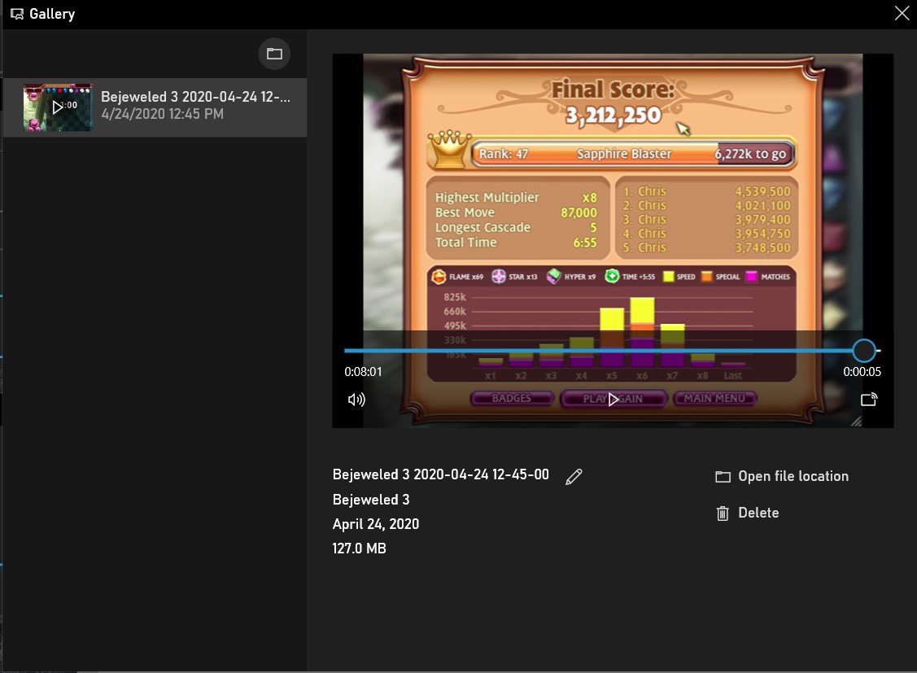Click the Open file location link
The image size is (917, 673).
[x=793, y=477]
